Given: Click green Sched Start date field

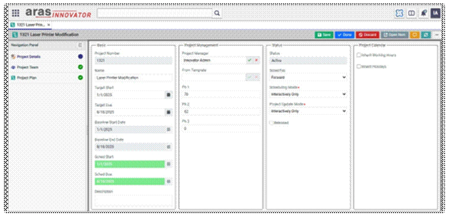Looking at the screenshot, I should point(130,164).
